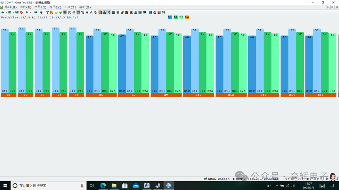Viewport: 339px width, 190px height.
Task: Select satellite label B13
Action: (x=263, y=95)
